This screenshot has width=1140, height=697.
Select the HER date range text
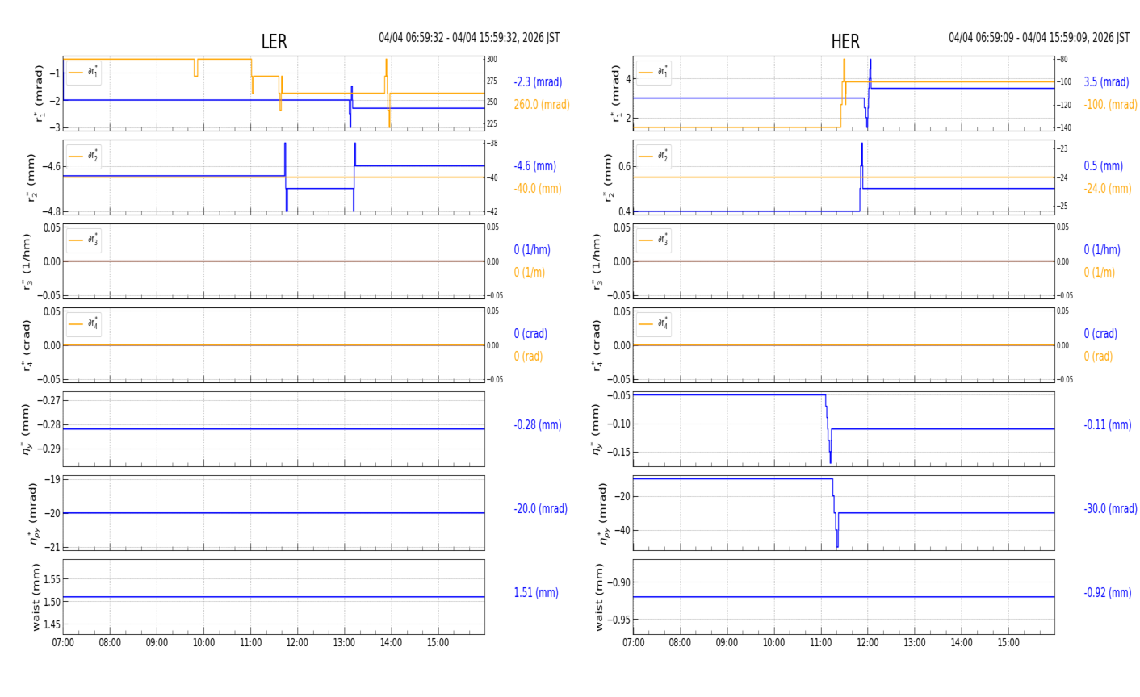tap(1039, 38)
